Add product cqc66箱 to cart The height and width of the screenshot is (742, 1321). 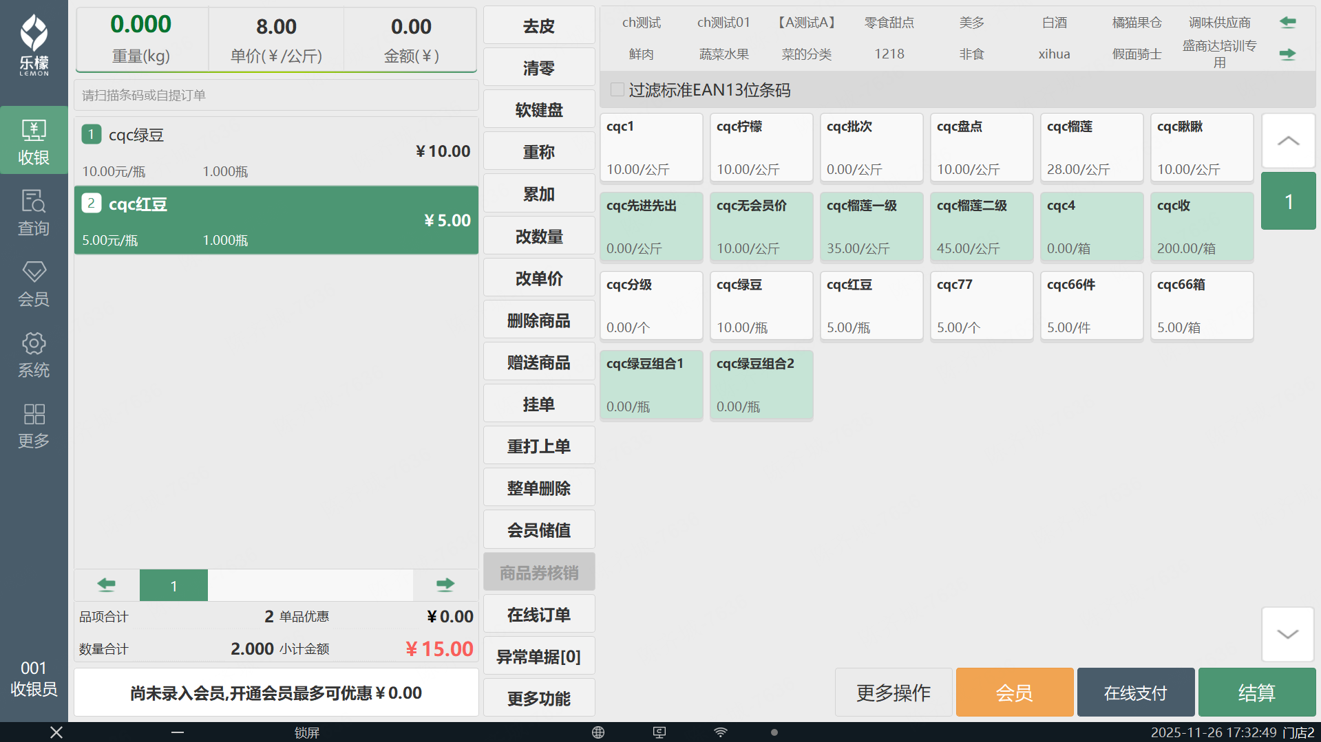point(1202,306)
